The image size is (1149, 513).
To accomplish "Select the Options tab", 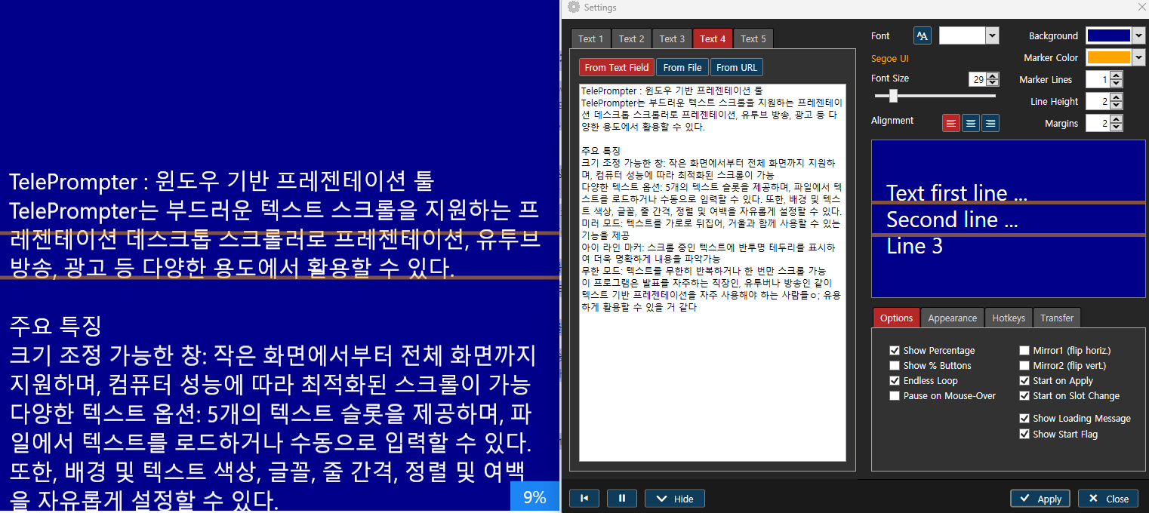I will [897, 318].
